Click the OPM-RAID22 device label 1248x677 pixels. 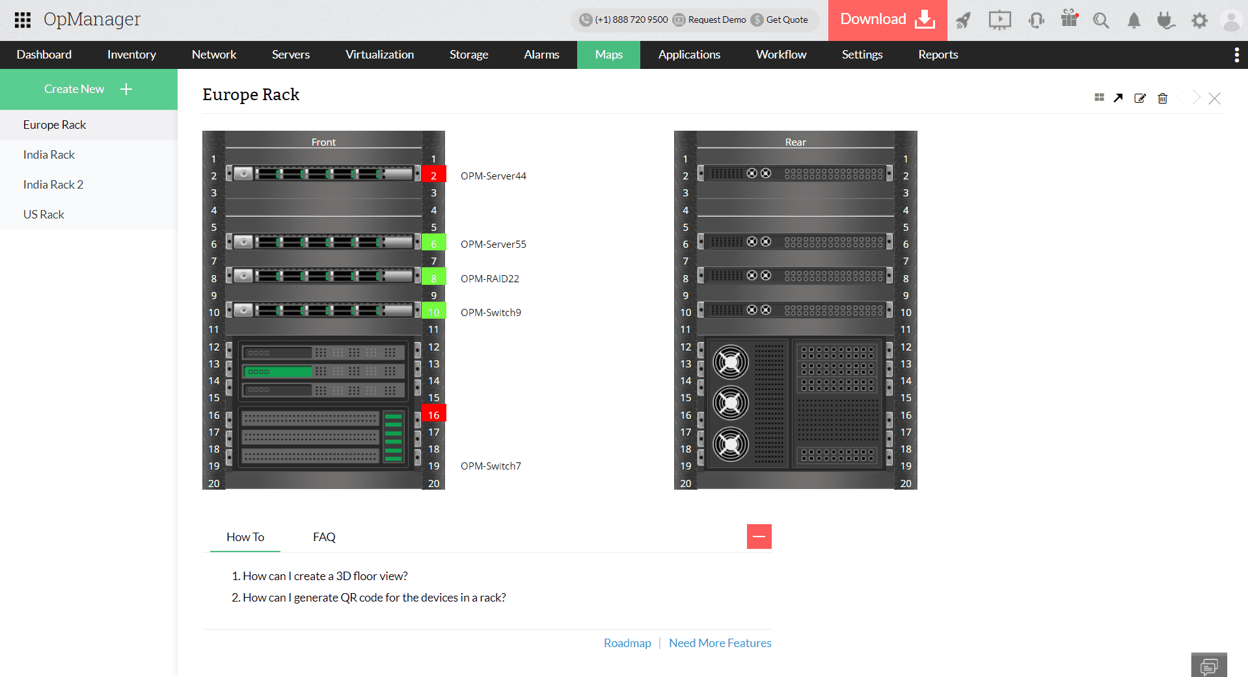(490, 279)
